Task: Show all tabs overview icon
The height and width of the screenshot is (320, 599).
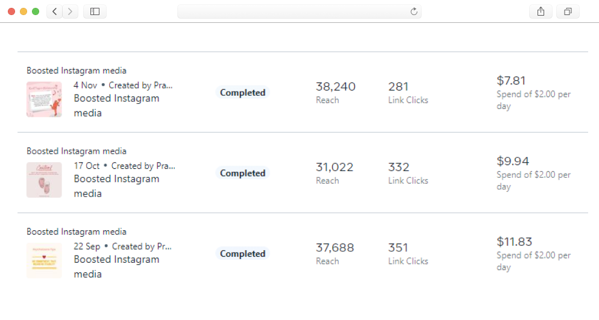Action: (x=568, y=11)
